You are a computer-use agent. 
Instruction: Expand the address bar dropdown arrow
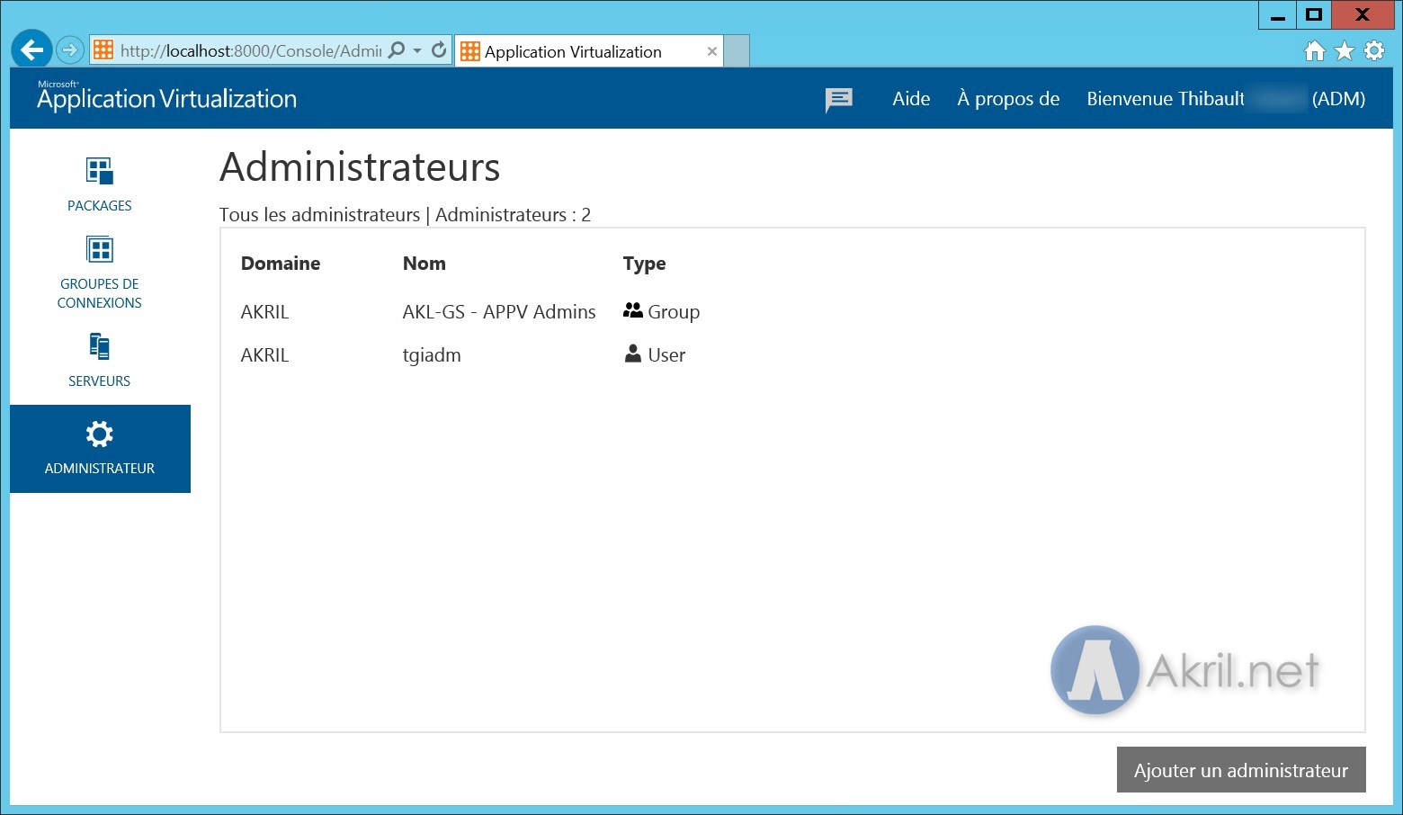417,51
